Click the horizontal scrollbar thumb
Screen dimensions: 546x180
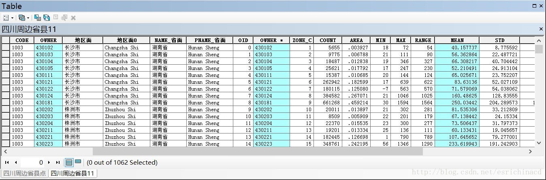tap(258, 152)
